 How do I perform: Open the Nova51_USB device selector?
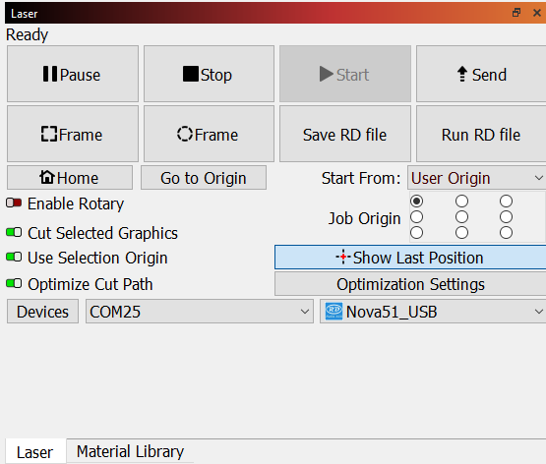point(433,312)
